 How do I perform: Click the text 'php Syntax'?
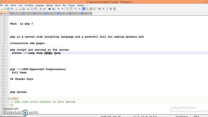click(18, 92)
